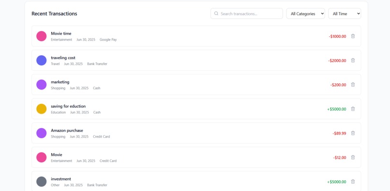This screenshot has height=191, width=390.
Task: Delete the traveling cost transaction
Action: point(353,60)
